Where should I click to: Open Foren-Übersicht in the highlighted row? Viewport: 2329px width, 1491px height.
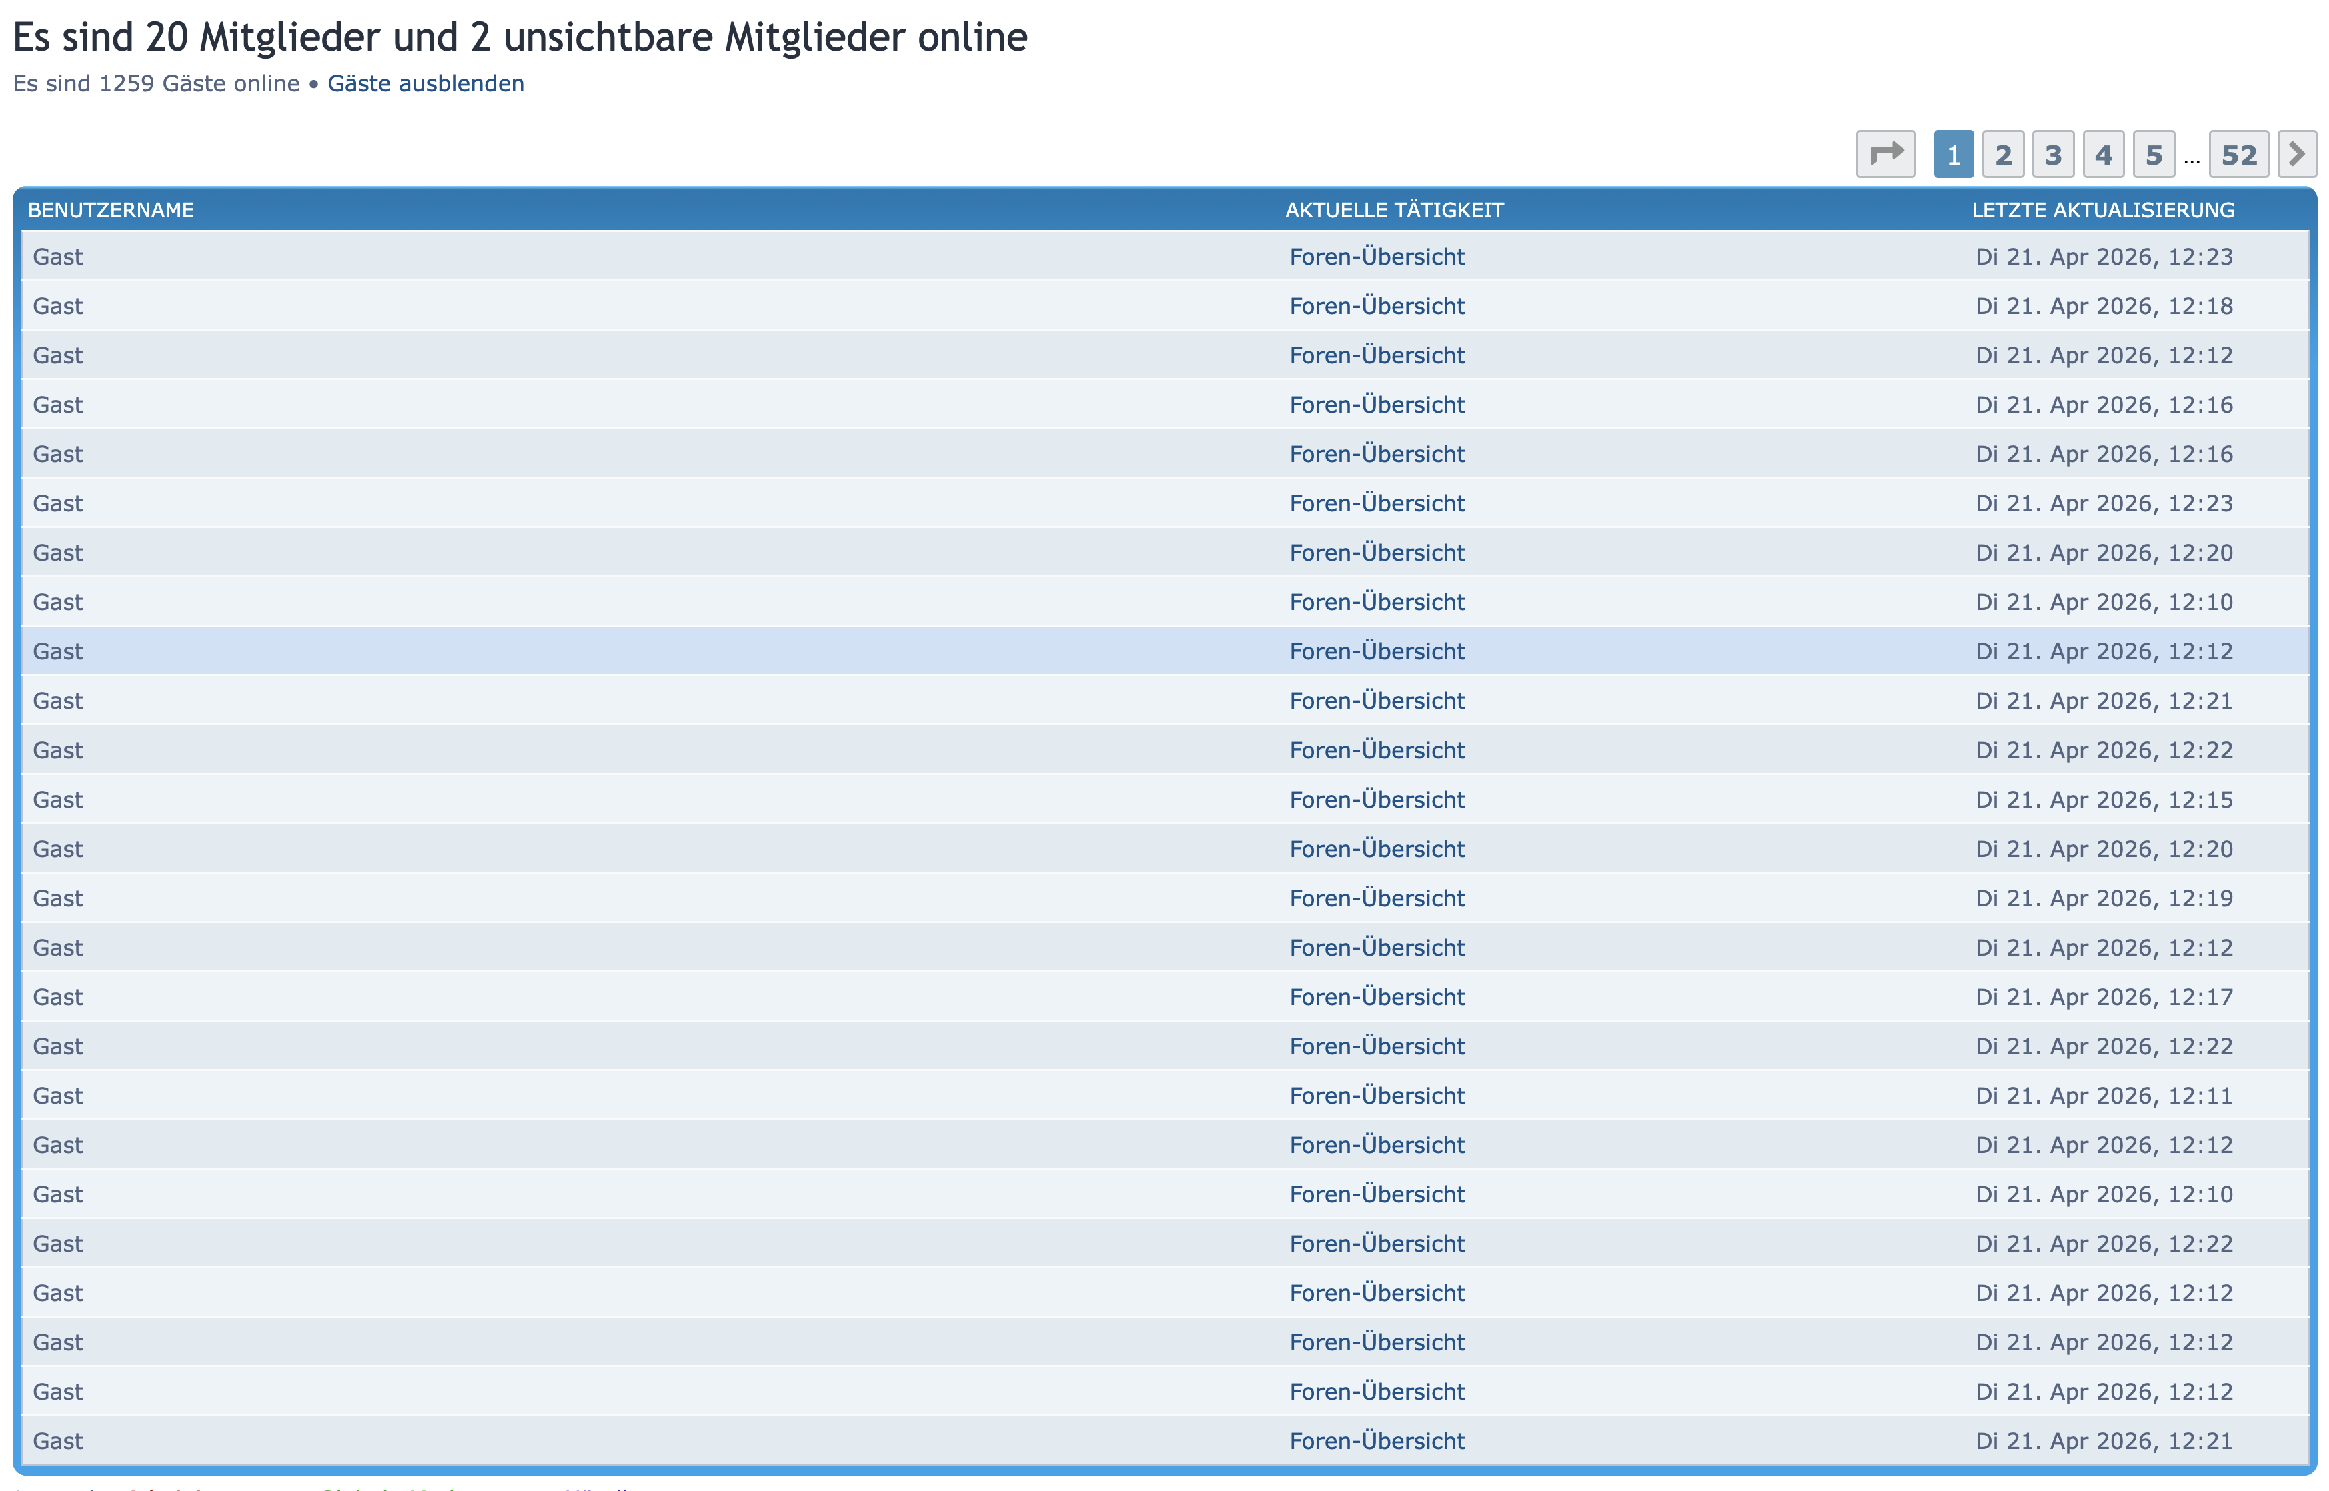pyautogui.click(x=1376, y=651)
